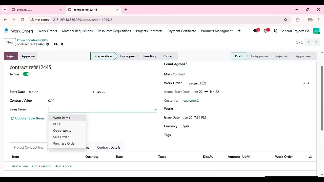Open the browser extensions puzzle icon
This screenshot has height=182, width=324.
[298, 20]
